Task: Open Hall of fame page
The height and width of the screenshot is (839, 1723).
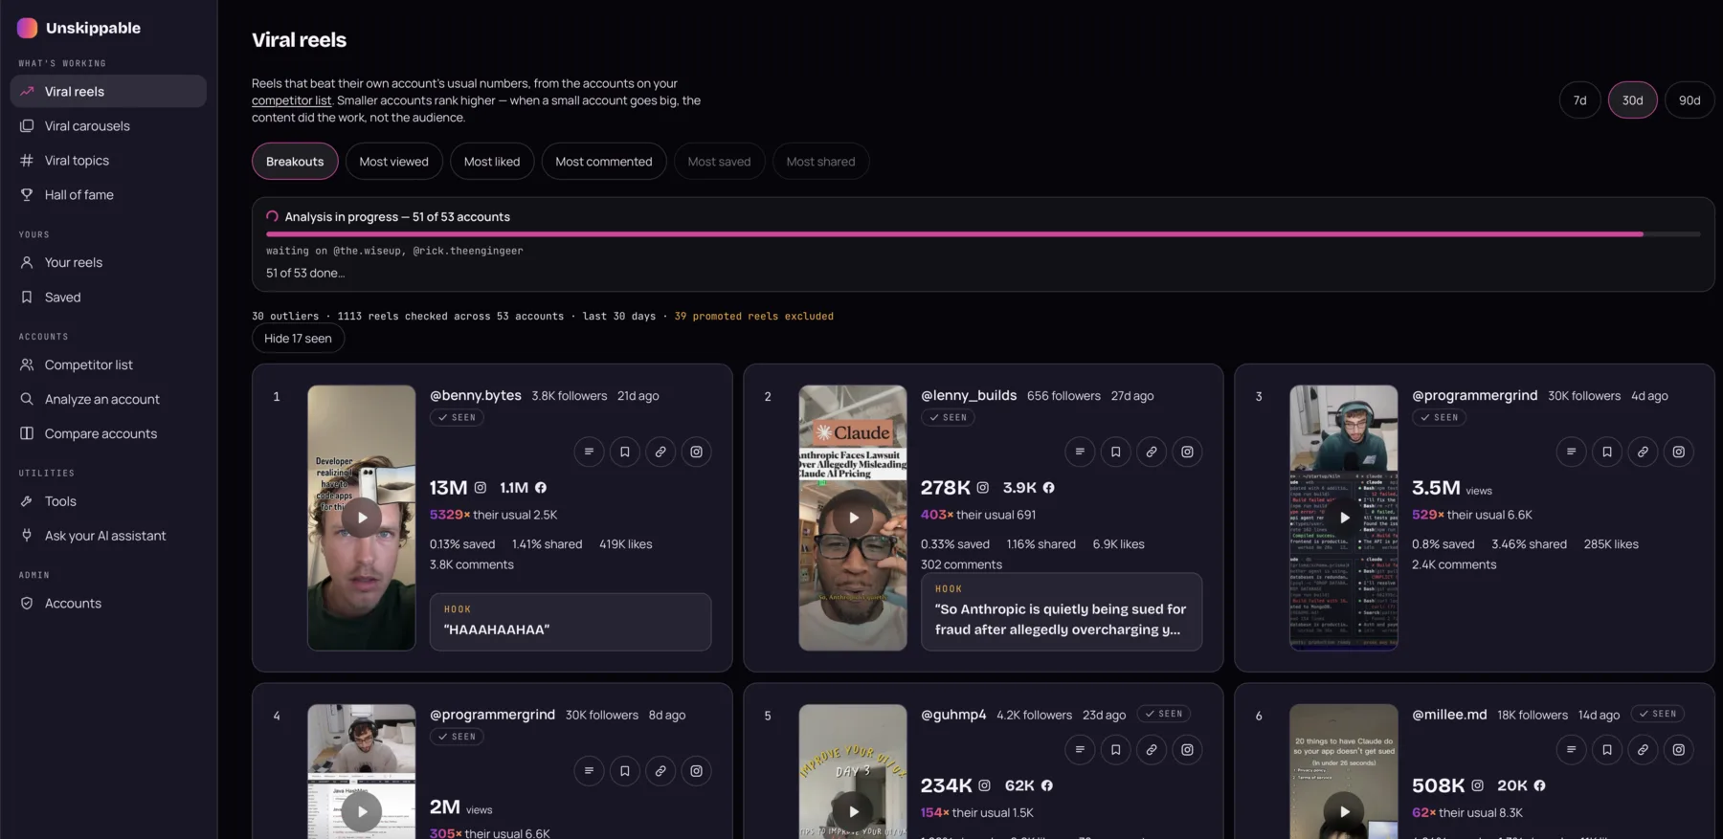Action: 108,195
